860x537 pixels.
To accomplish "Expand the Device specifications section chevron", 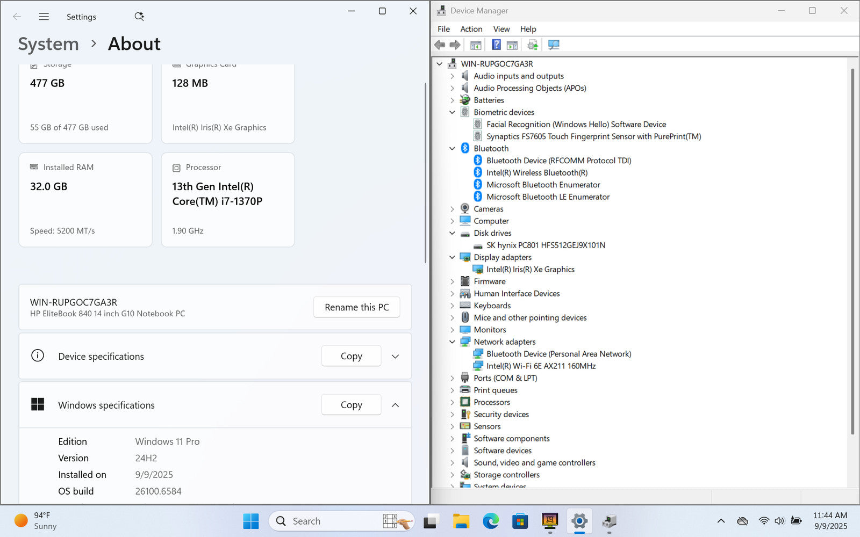I will [395, 357].
